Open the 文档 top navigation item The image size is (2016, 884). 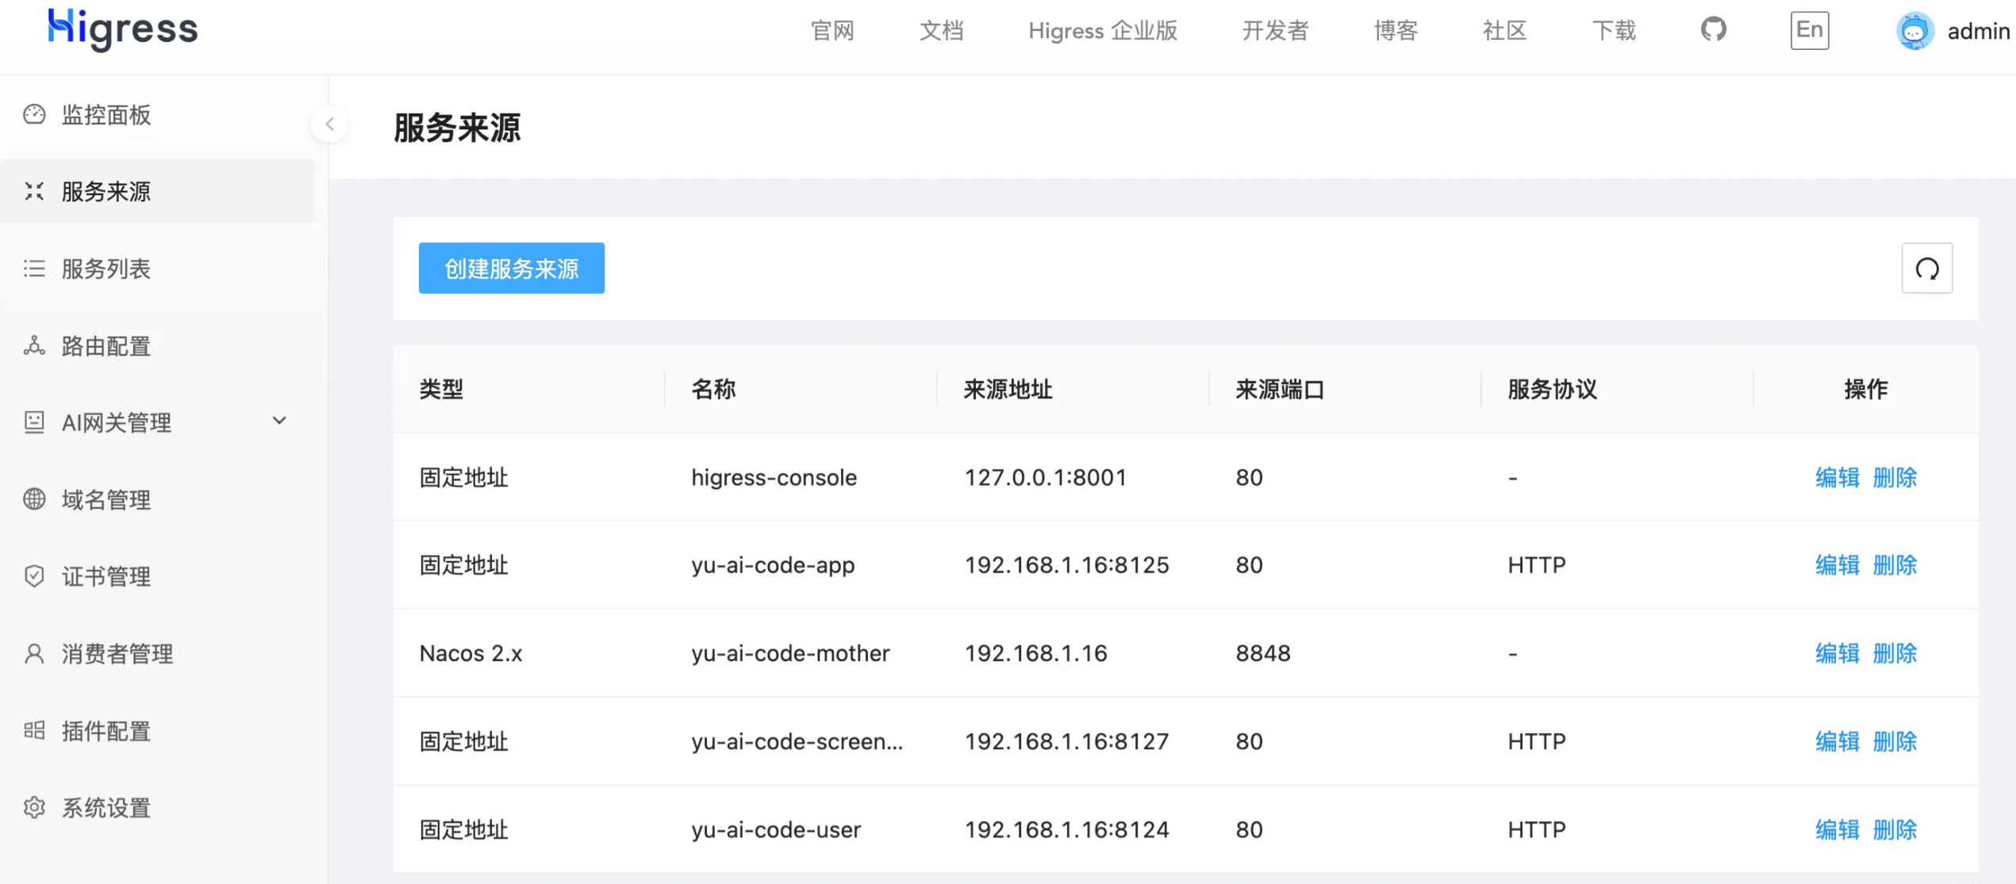[941, 31]
